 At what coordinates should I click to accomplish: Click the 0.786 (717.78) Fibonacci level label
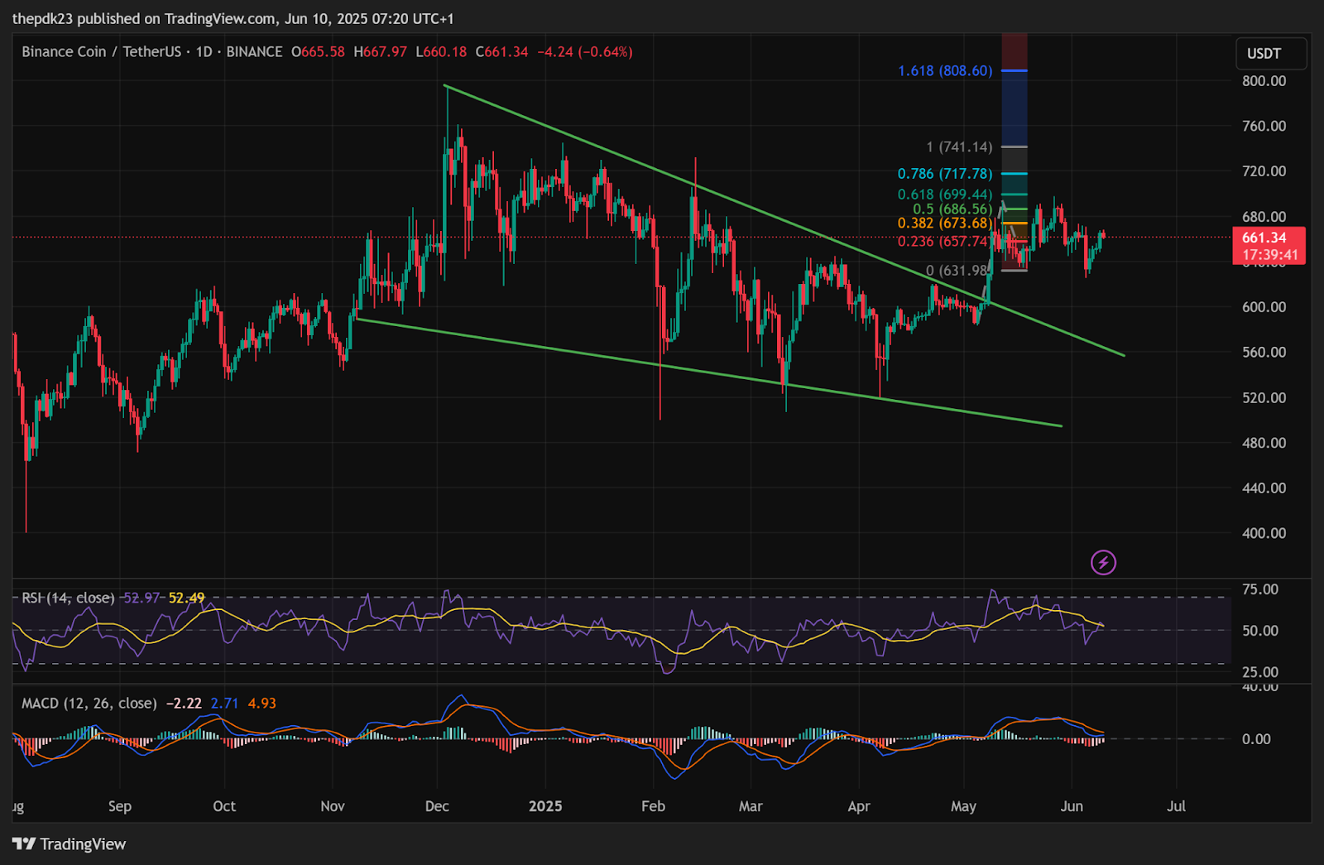(x=945, y=174)
